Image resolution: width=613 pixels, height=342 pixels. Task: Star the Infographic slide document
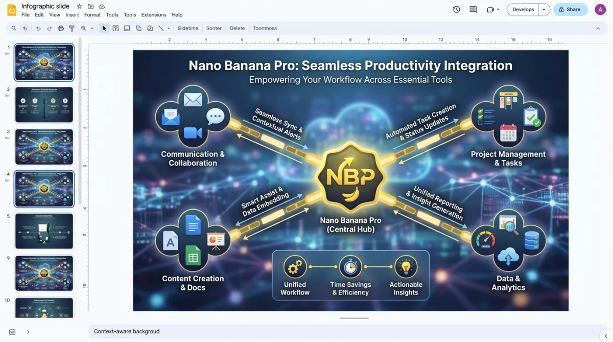click(79, 7)
